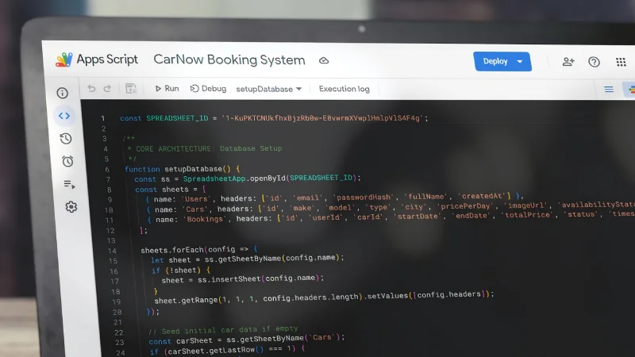Click the cloud save status icon
Image resolution: width=635 pixels, height=357 pixels.
[324, 60]
